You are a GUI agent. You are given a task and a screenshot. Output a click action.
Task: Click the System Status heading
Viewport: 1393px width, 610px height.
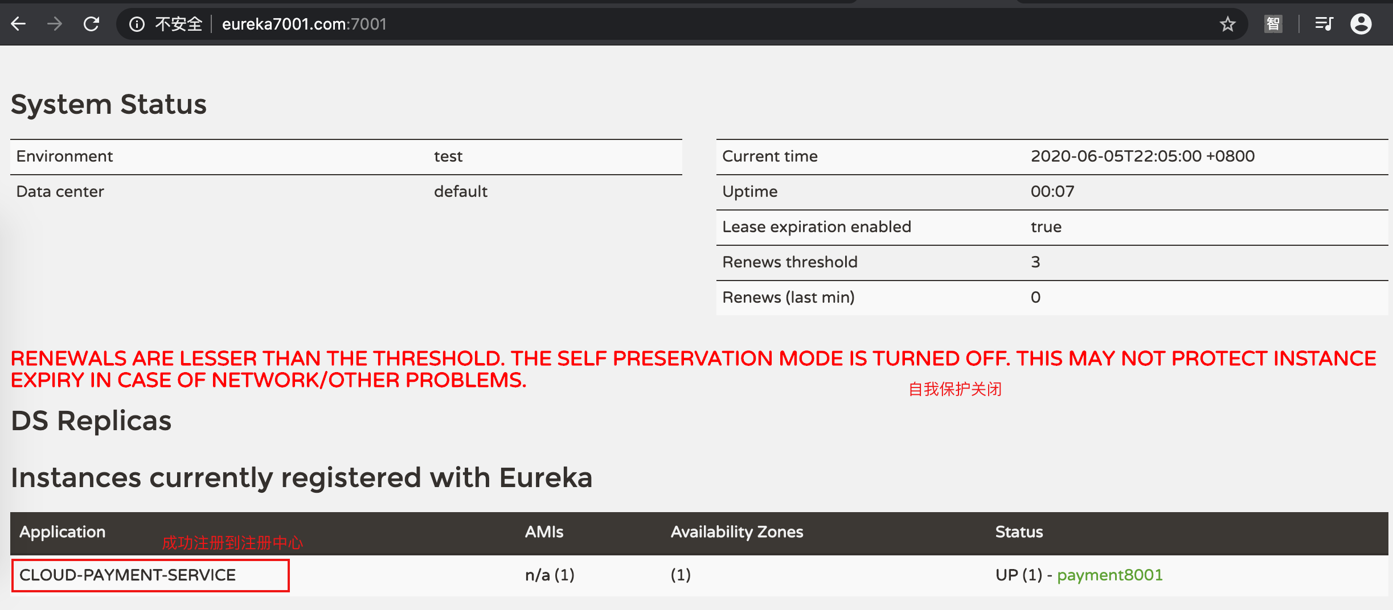pos(109,105)
